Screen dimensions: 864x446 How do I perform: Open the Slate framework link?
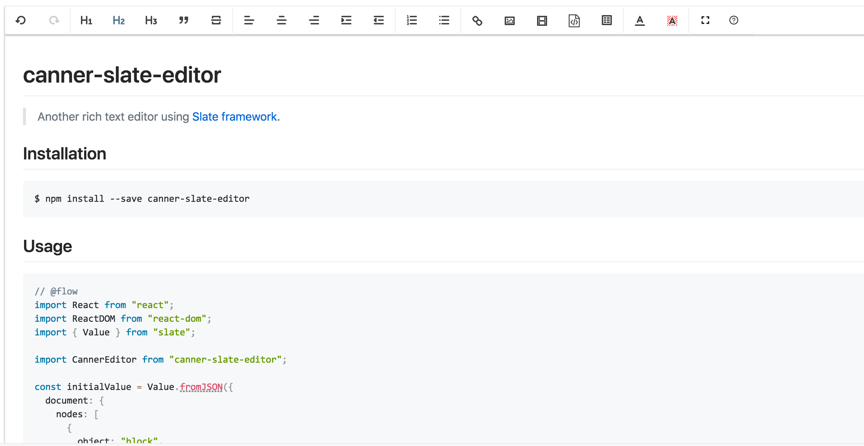[x=234, y=117]
